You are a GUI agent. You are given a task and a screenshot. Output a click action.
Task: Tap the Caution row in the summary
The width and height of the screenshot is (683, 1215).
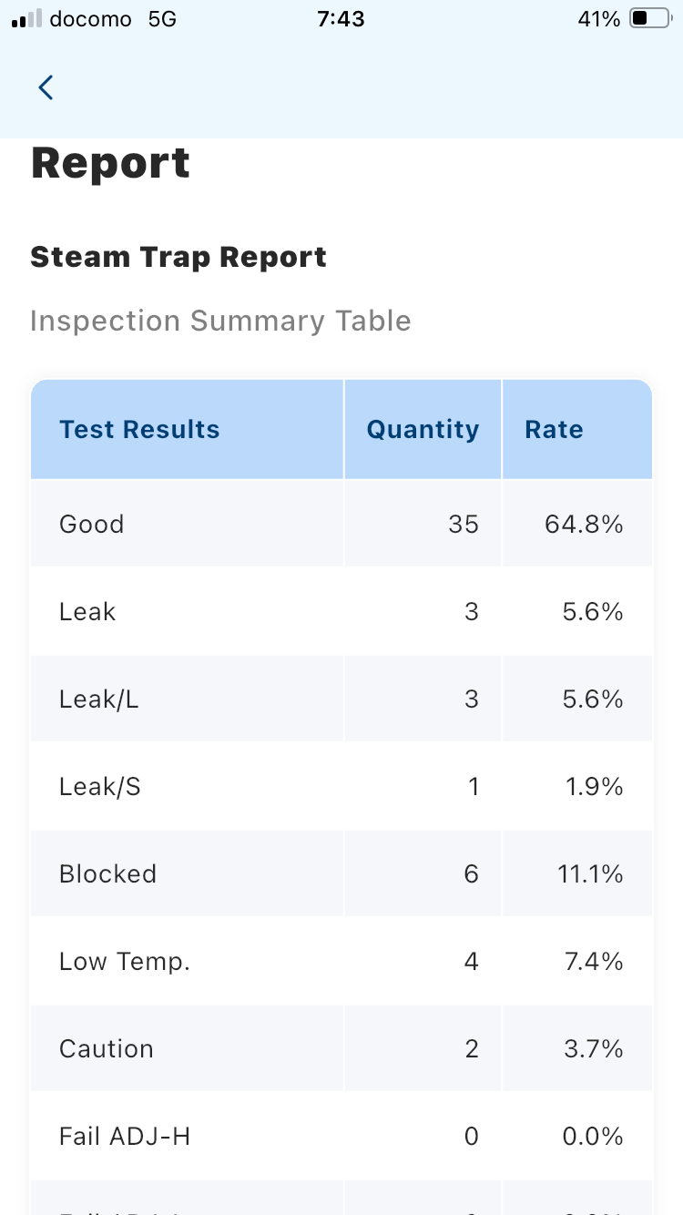341,1048
